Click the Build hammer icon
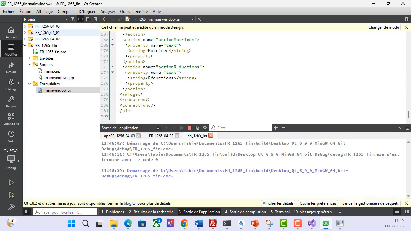Screen dimensions: 411x231 (x=11, y=207)
